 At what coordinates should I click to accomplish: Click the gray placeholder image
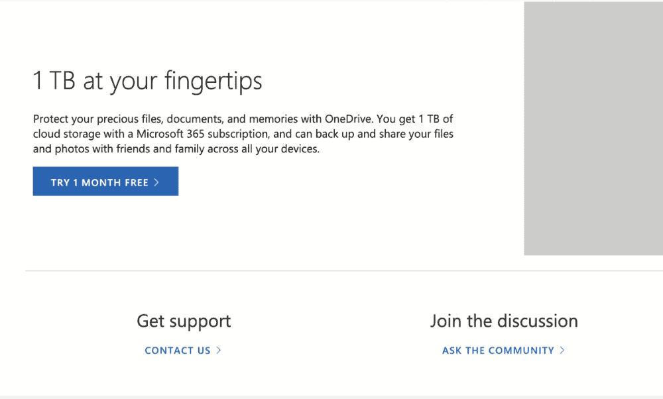pos(593,129)
